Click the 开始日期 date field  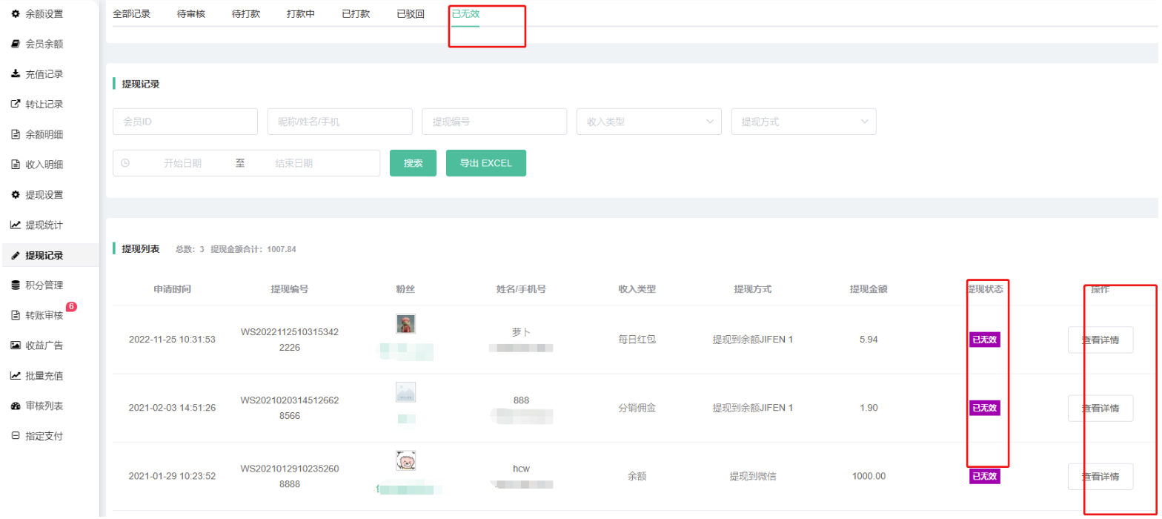tap(182, 163)
